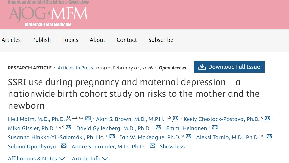
Task: Click the envelope icon after Subina Upadhyaya
Action: coord(64,146)
